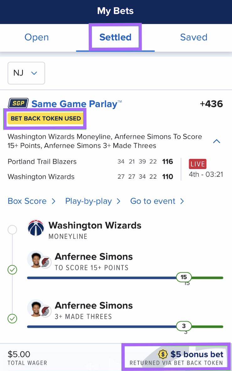Click the BET BACK TOKEN USED badge
Image resolution: width=232 pixels, height=371 pixels.
[45, 118]
